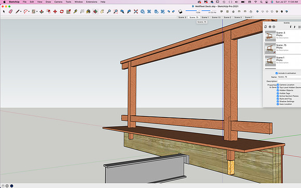Select the Scale tool
The image size is (301, 188).
coord(69,12)
